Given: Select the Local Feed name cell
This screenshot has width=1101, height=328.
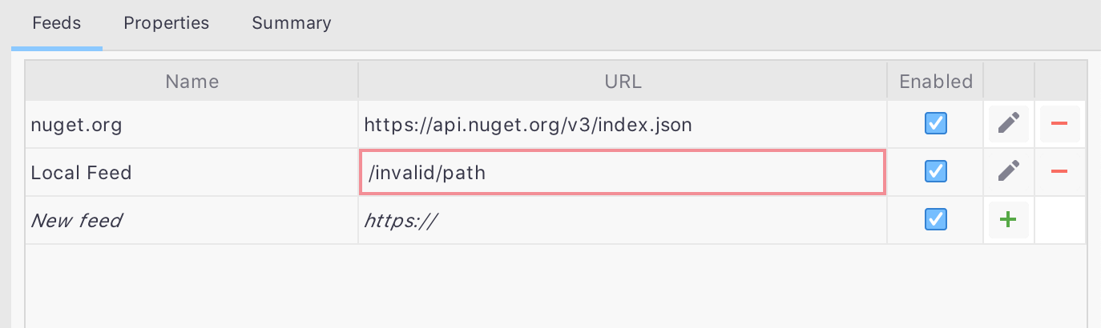Looking at the screenshot, I should (x=192, y=172).
